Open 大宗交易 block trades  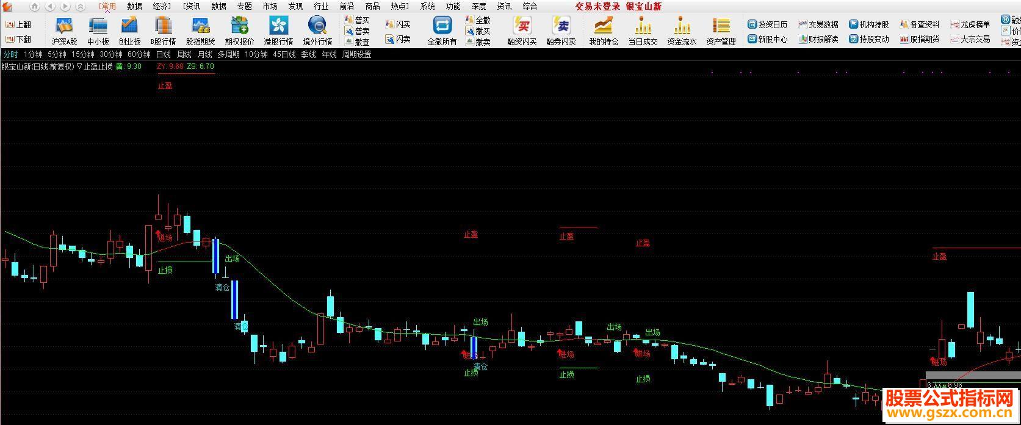click(x=970, y=39)
